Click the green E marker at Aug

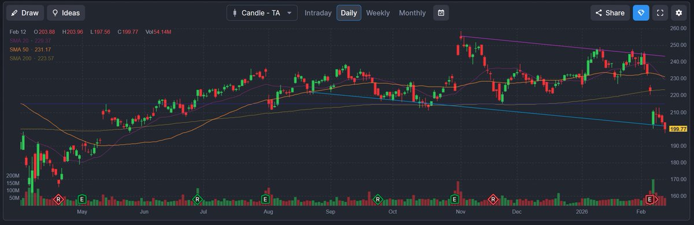click(x=265, y=199)
